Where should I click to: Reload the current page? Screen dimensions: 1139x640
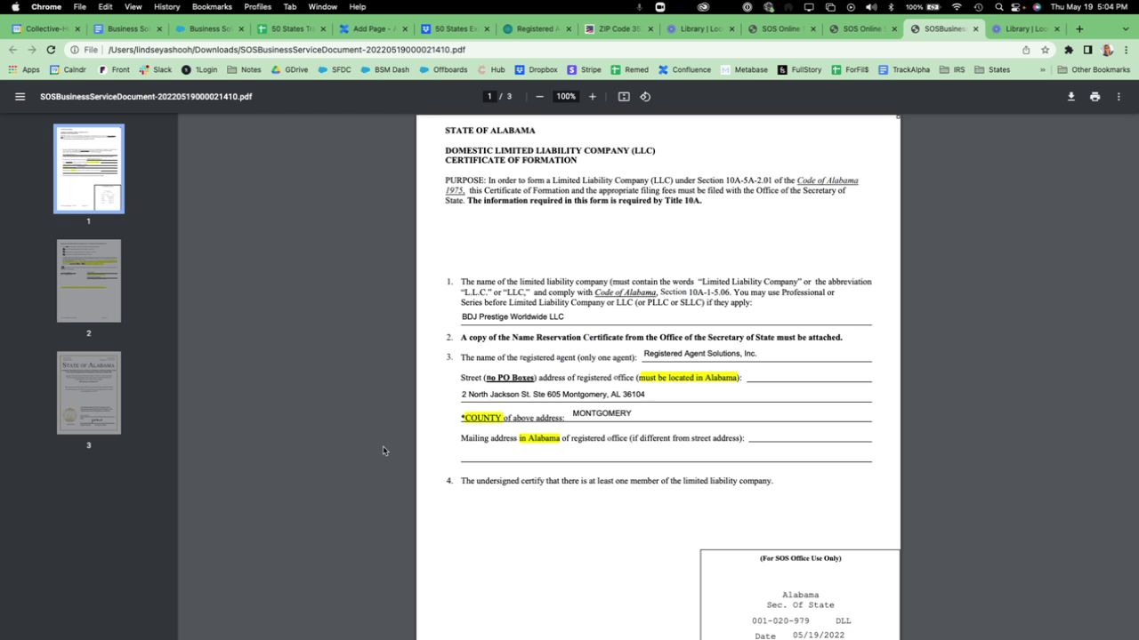tap(51, 49)
